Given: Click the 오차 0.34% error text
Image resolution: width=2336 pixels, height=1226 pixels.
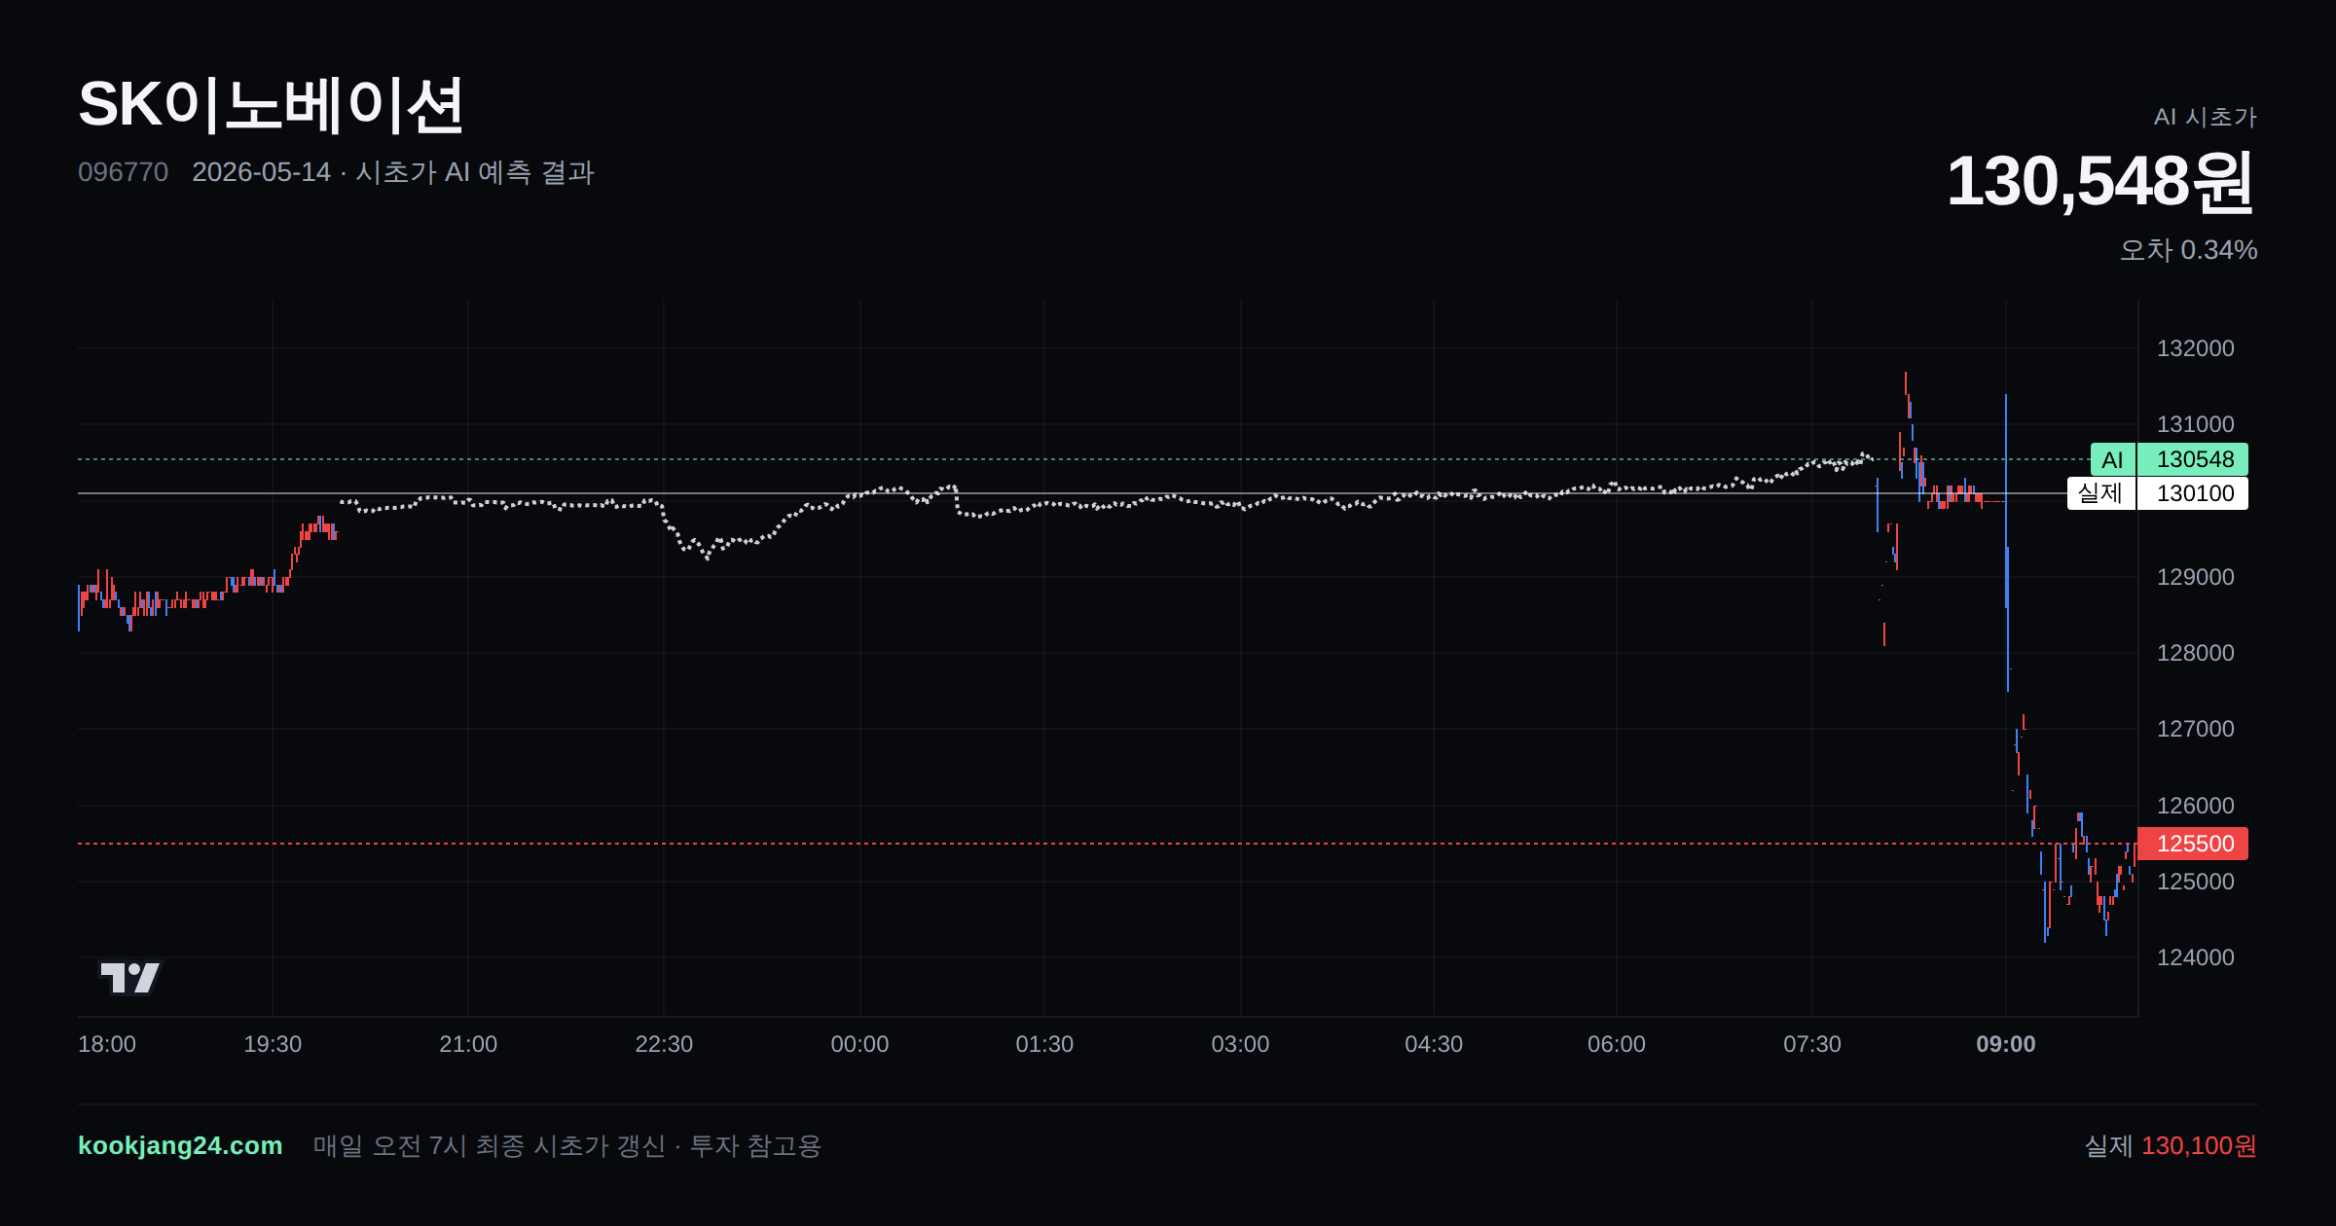Looking at the screenshot, I should (2188, 250).
